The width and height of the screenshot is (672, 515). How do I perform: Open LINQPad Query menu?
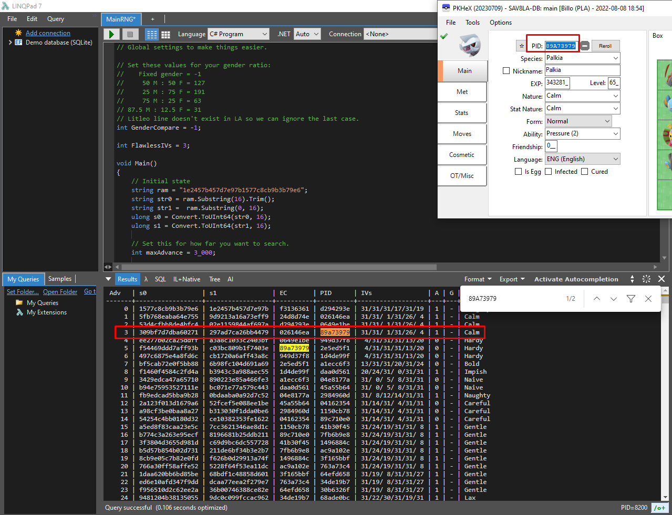[x=56, y=19]
